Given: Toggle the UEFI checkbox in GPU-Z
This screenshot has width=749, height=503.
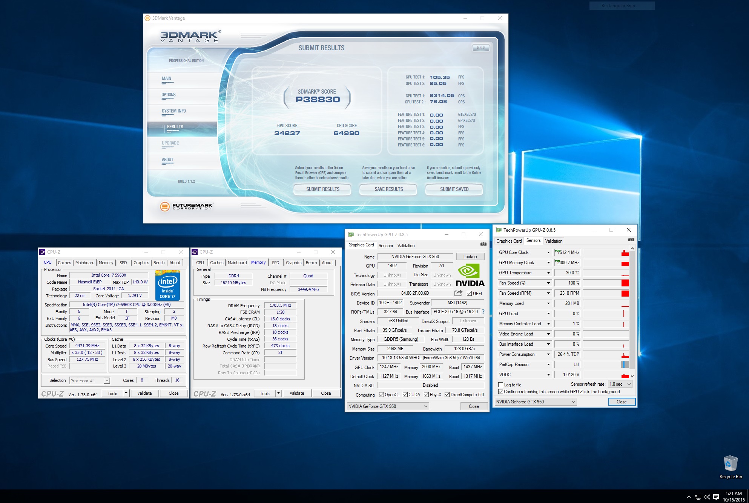Looking at the screenshot, I should (469, 293).
